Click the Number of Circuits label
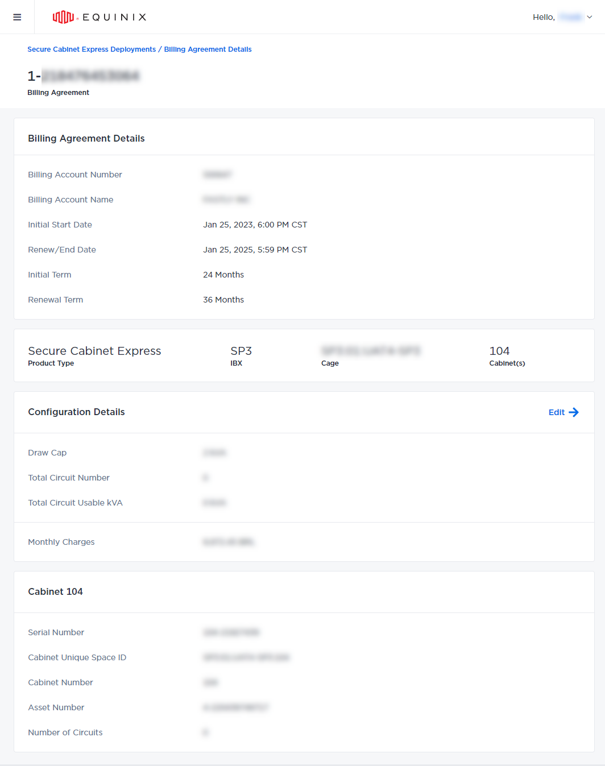The height and width of the screenshot is (766, 605). (65, 732)
